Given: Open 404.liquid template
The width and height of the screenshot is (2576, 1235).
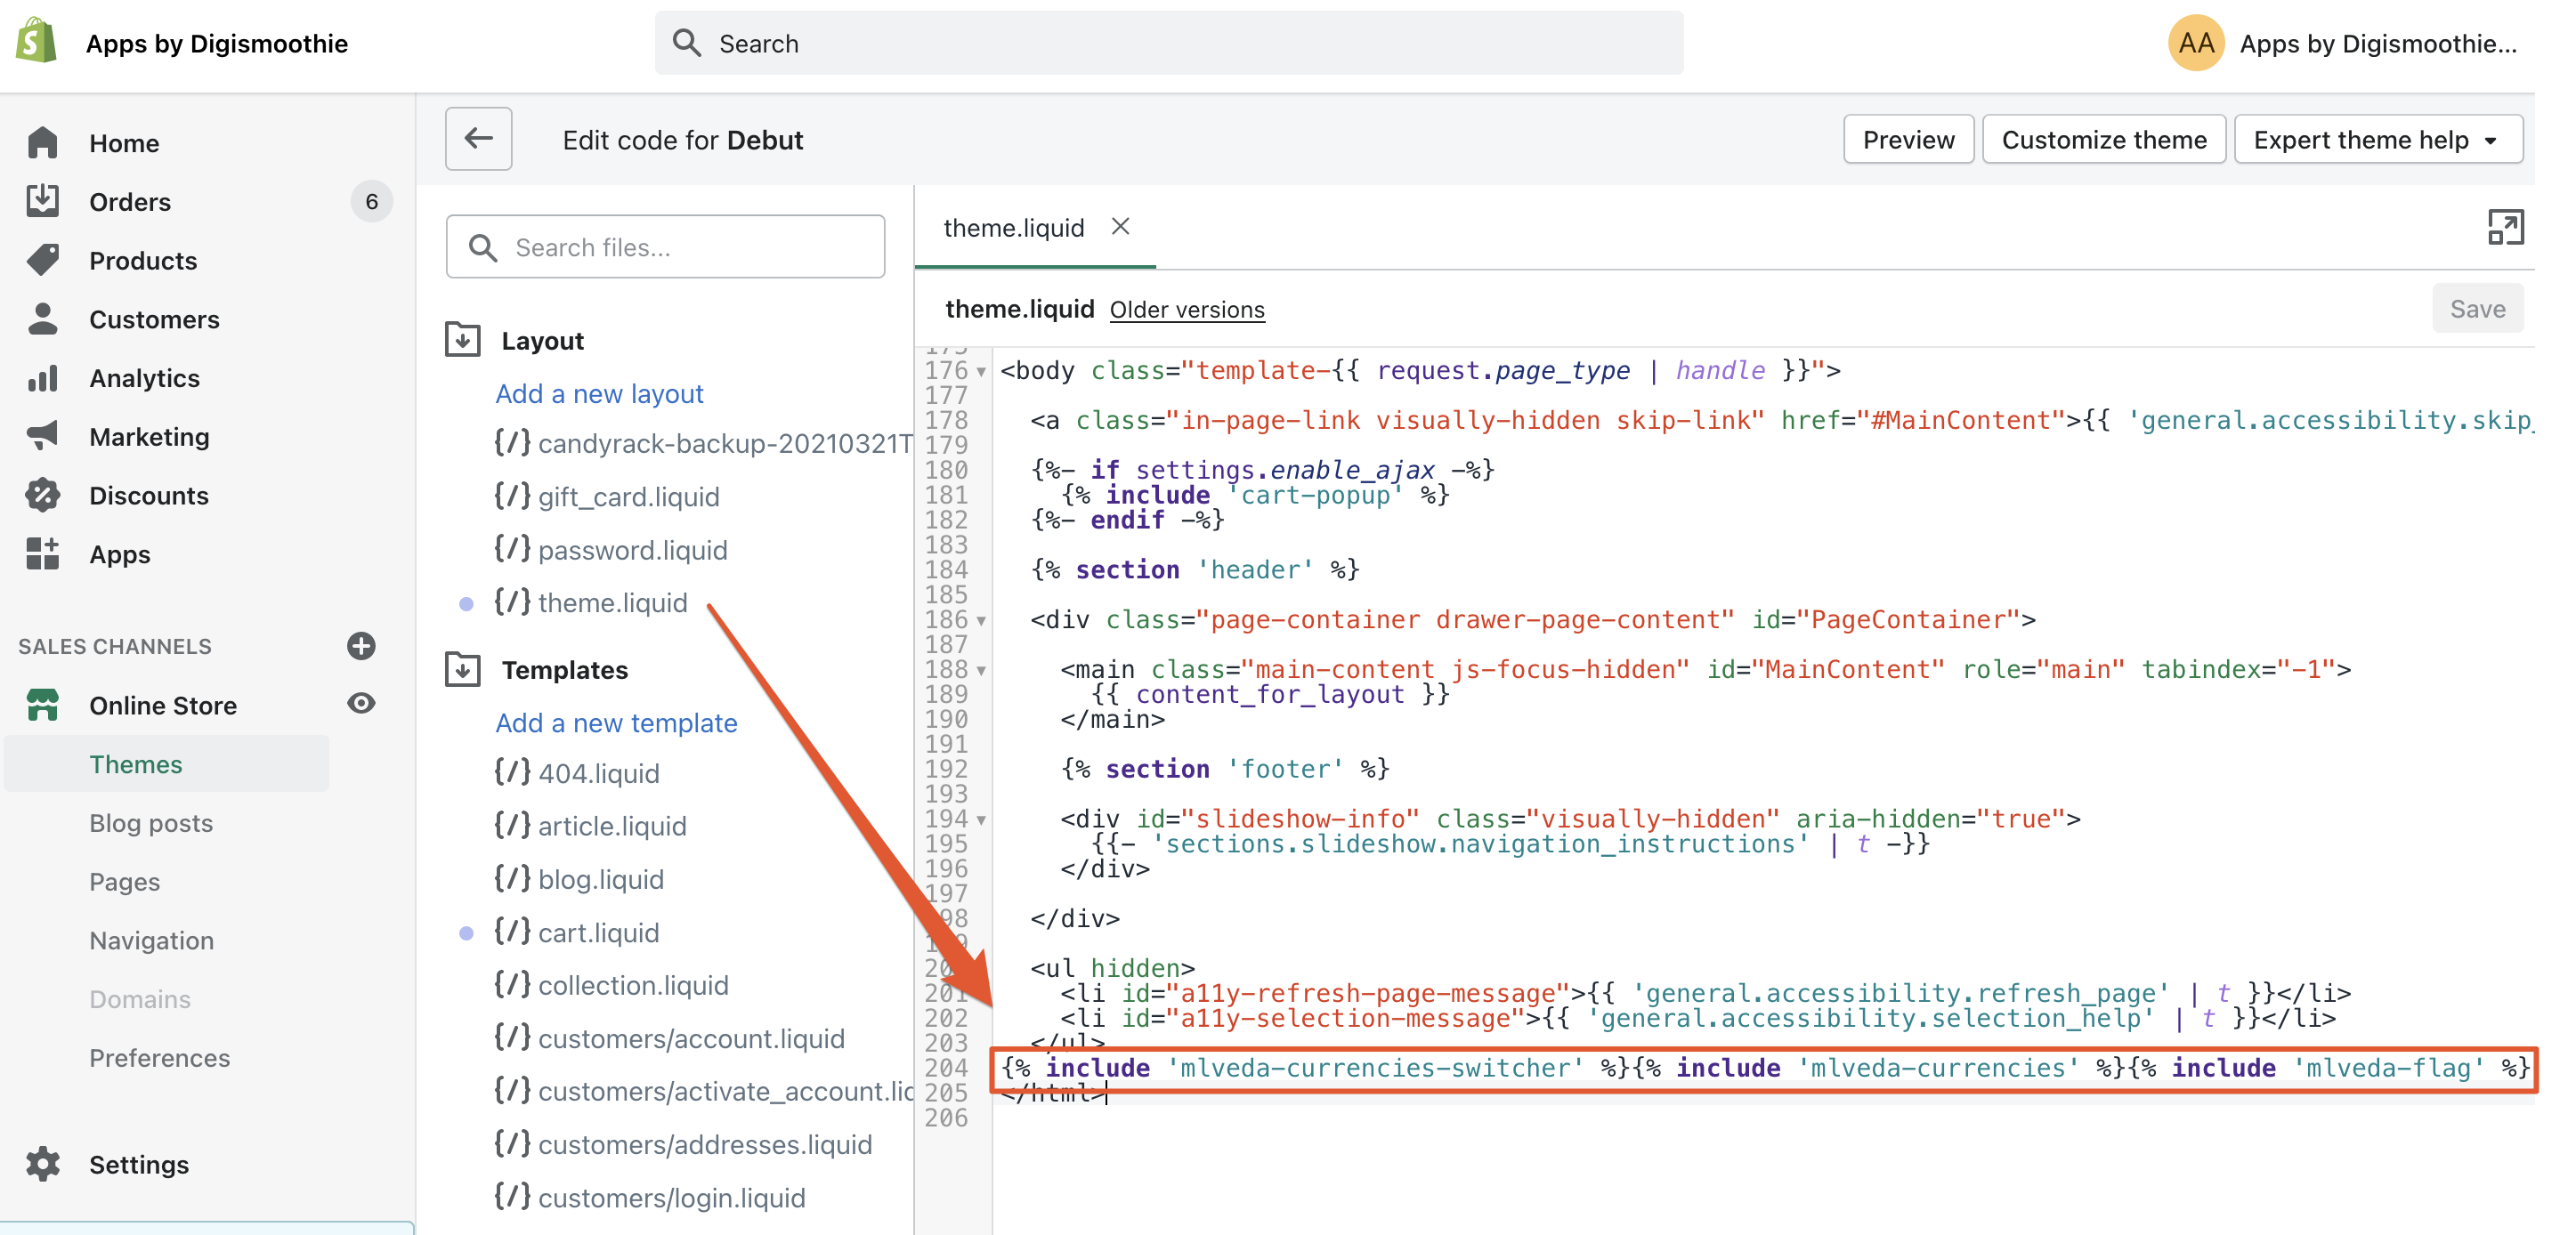Looking at the screenshot, I should (577, 772).
